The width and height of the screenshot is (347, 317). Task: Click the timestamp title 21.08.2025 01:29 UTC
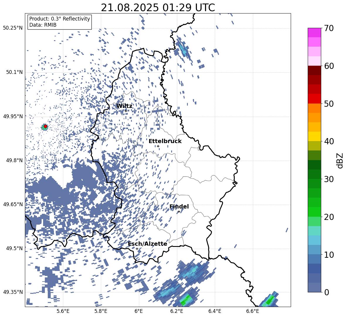[158, 8]
